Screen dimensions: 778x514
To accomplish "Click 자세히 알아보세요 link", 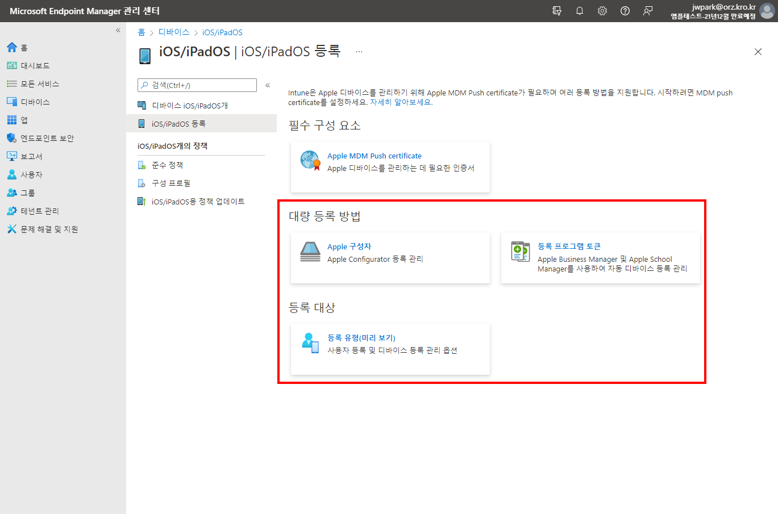I will pos(401,102).
